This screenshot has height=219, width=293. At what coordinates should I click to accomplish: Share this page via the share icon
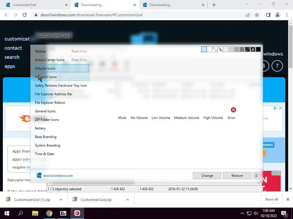[248, 15]
